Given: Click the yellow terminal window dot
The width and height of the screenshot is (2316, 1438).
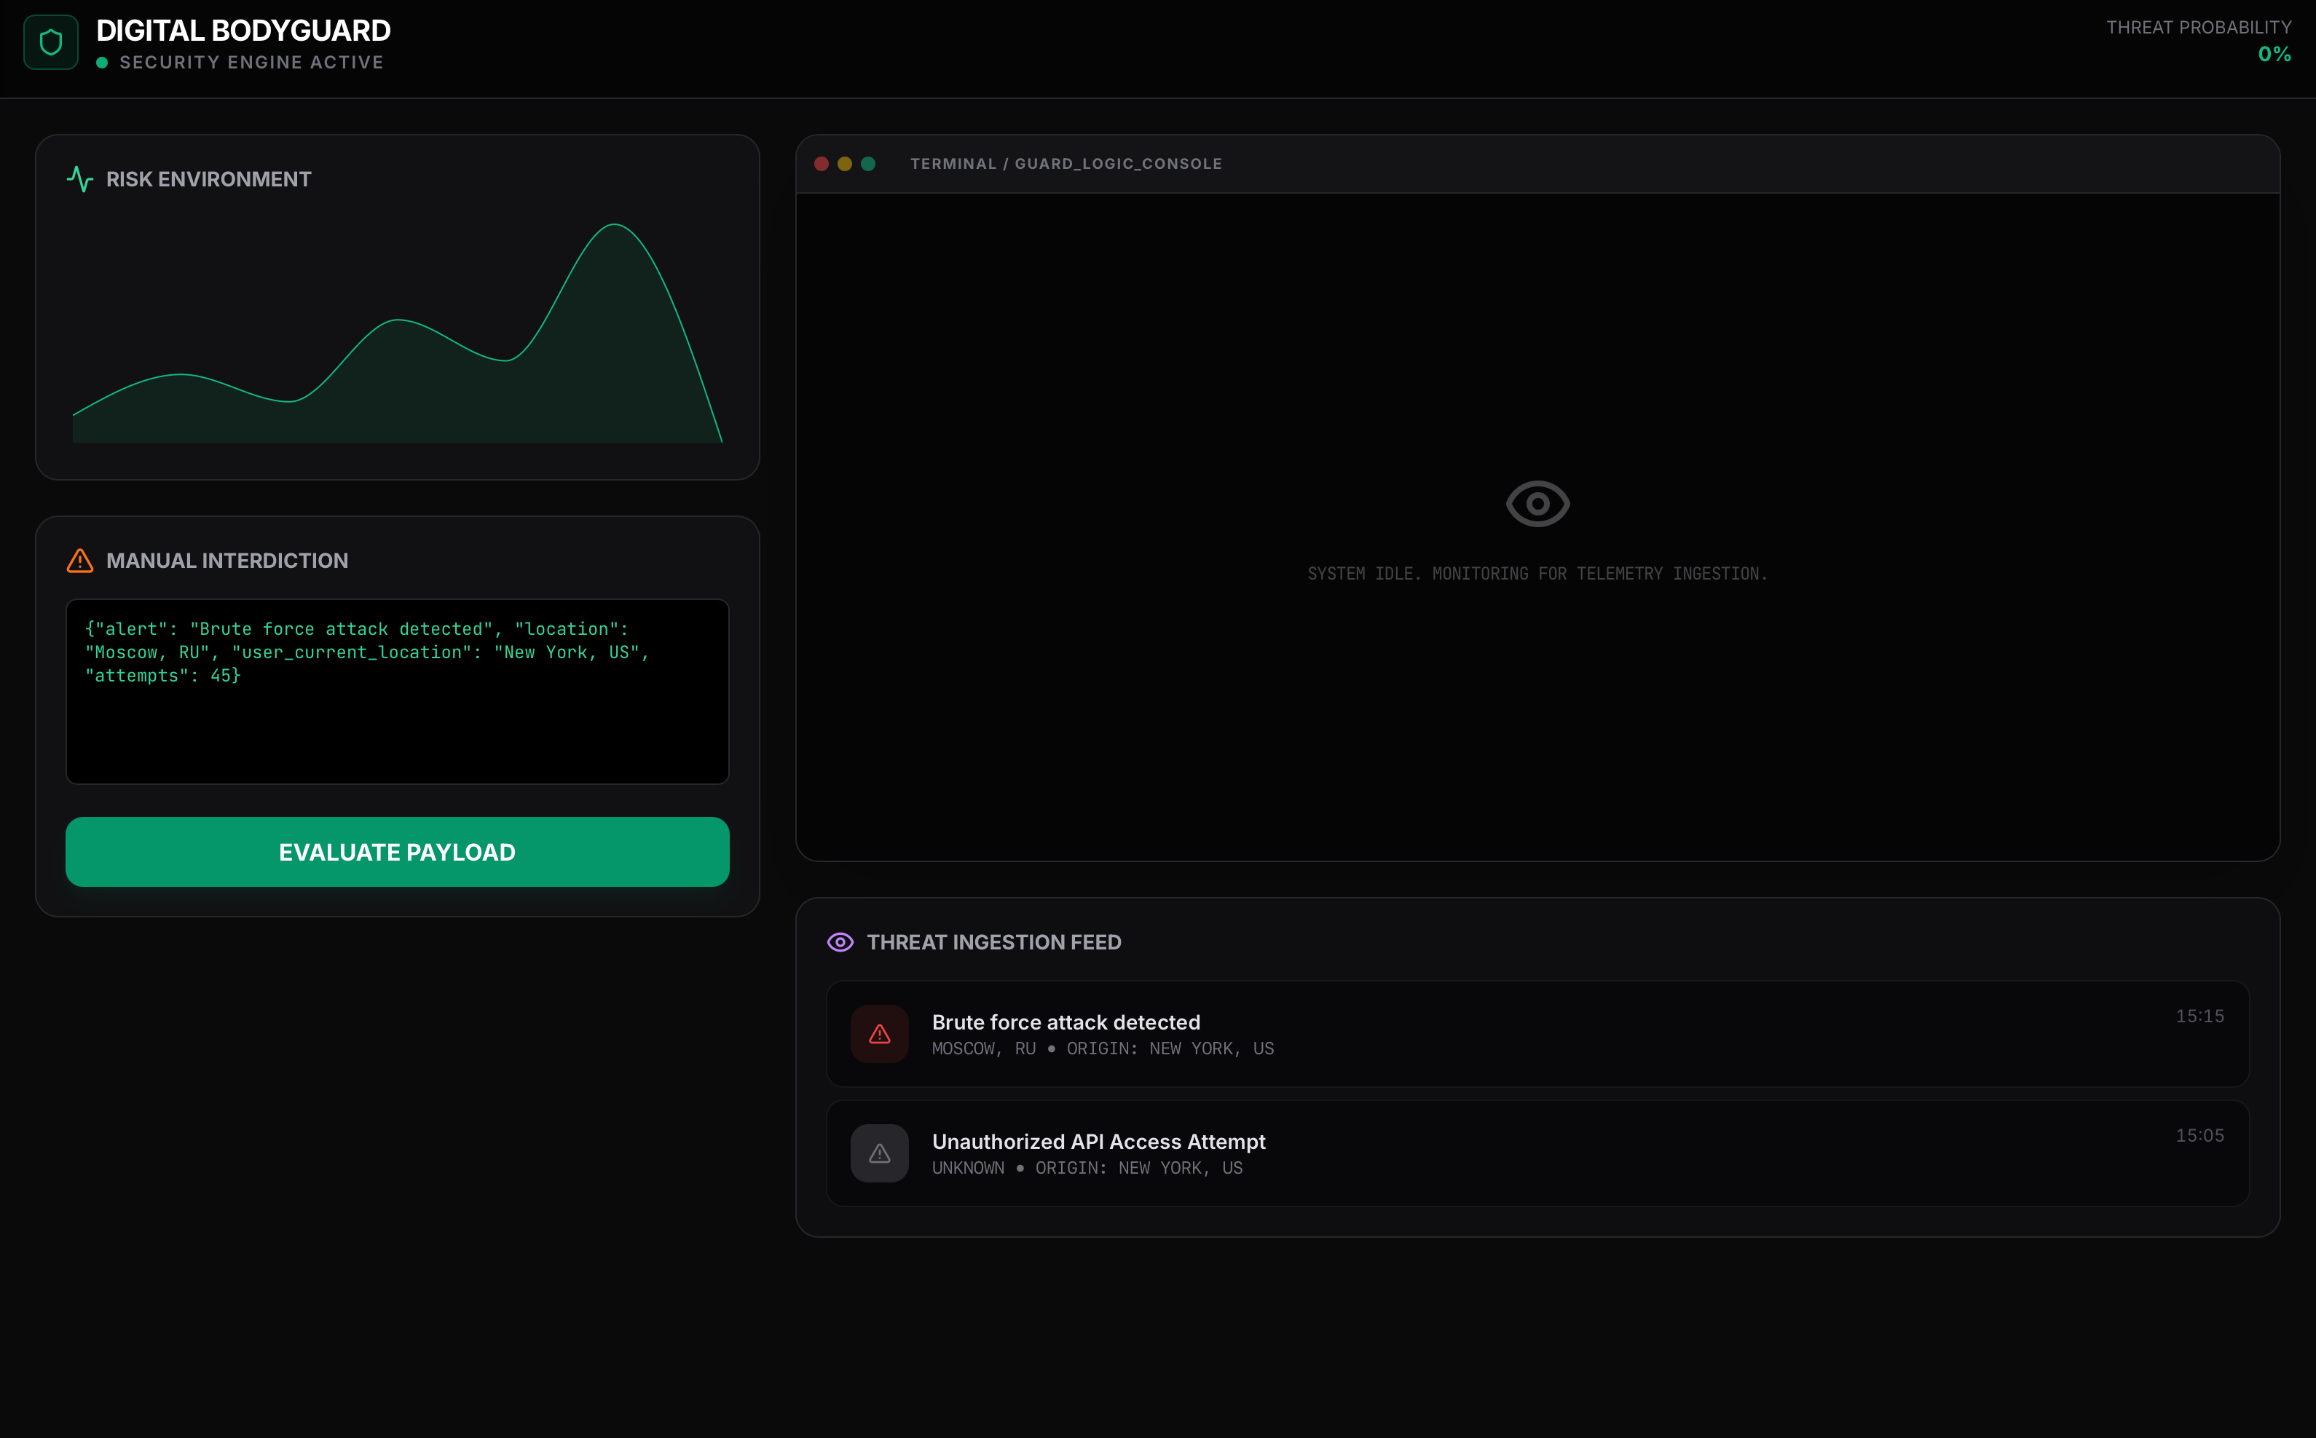Looking at the screenshot, I should [x=845, y=164].
